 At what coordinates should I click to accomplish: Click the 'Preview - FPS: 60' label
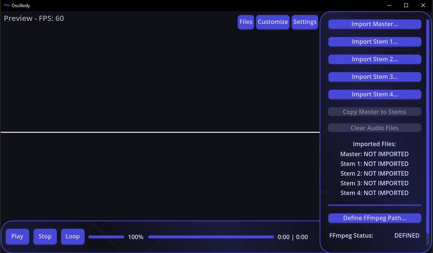pos(34,18)
